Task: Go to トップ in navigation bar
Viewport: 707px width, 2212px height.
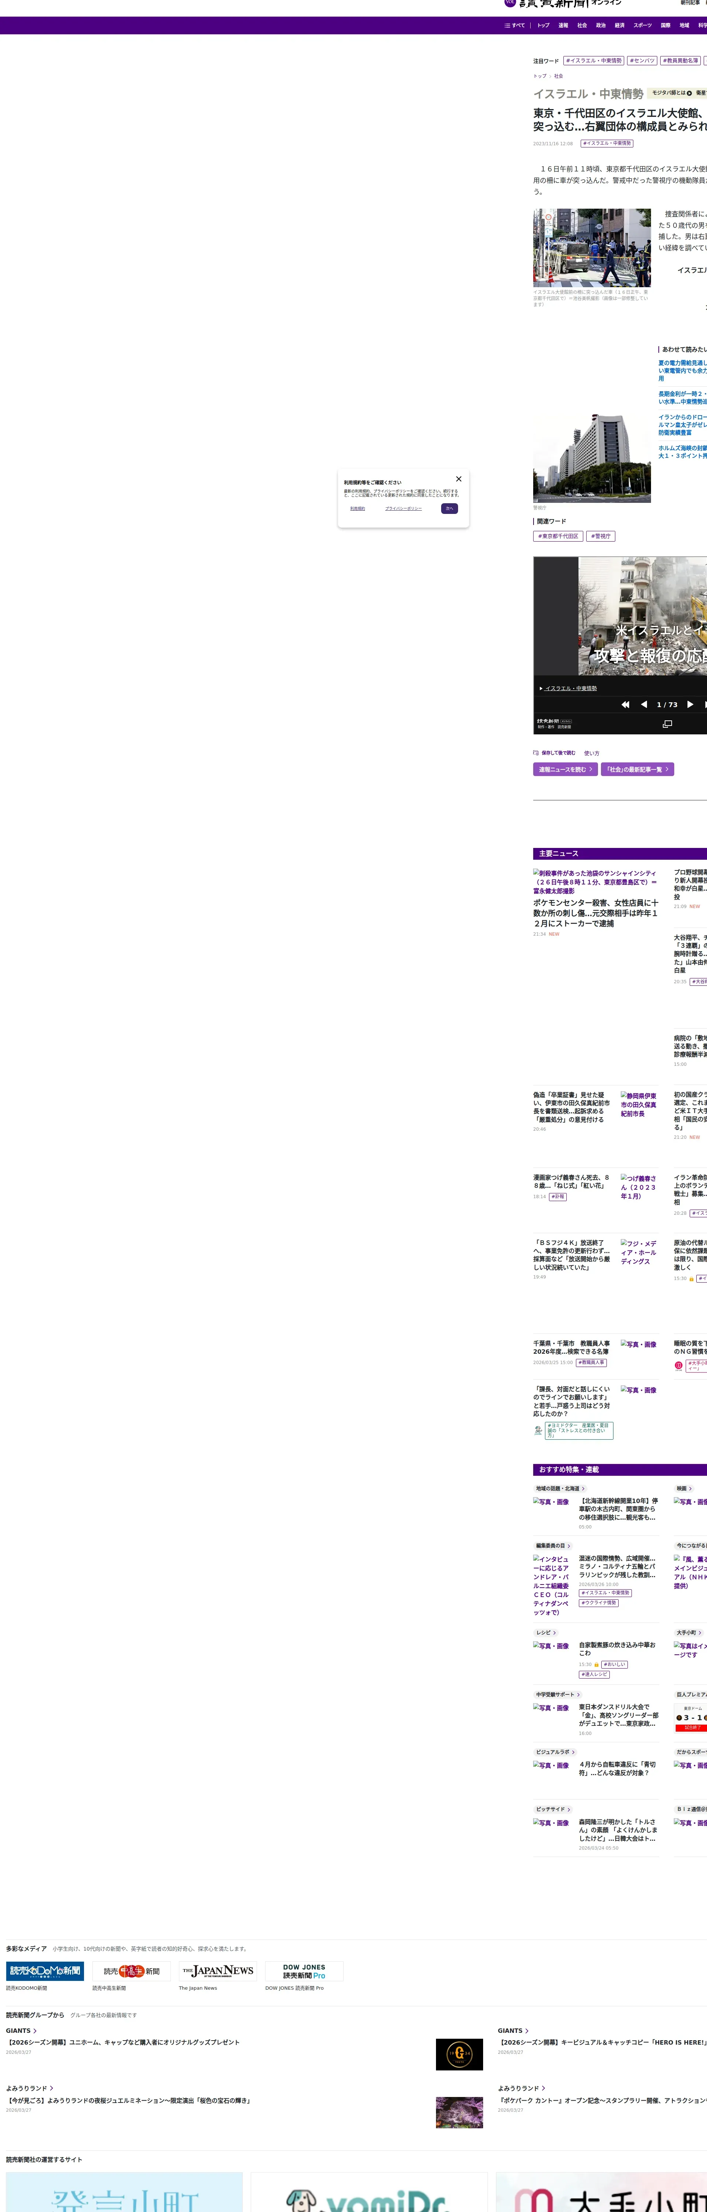Action: 543,26
